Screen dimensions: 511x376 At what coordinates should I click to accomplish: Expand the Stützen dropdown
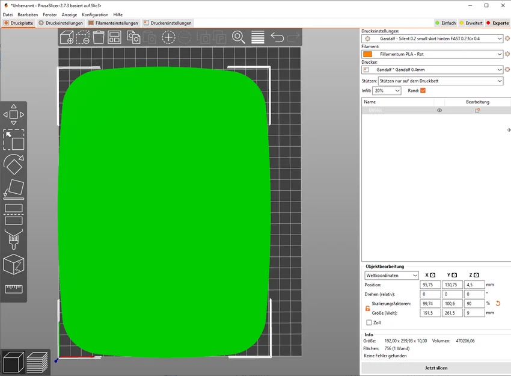(x=441, y=81)
